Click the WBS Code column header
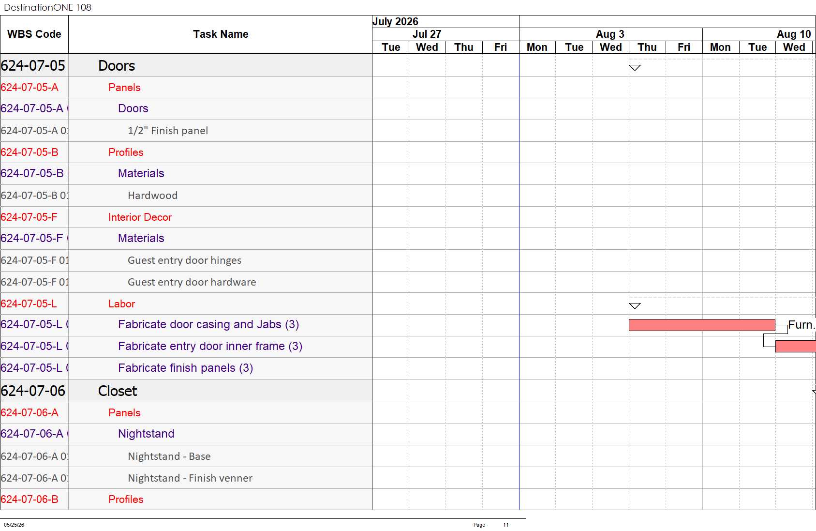 (34, 34)
